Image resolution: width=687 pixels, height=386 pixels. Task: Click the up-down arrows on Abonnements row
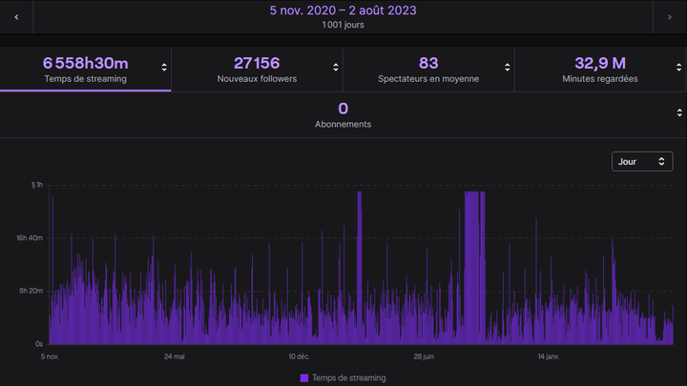[678, 114]
